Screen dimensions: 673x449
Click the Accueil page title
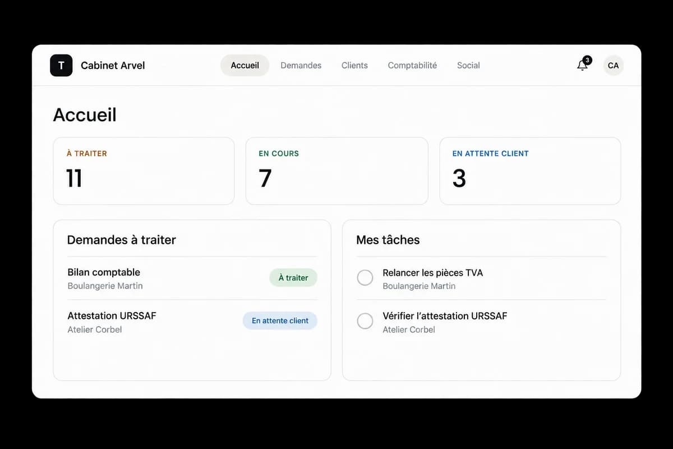coord(85,114)
